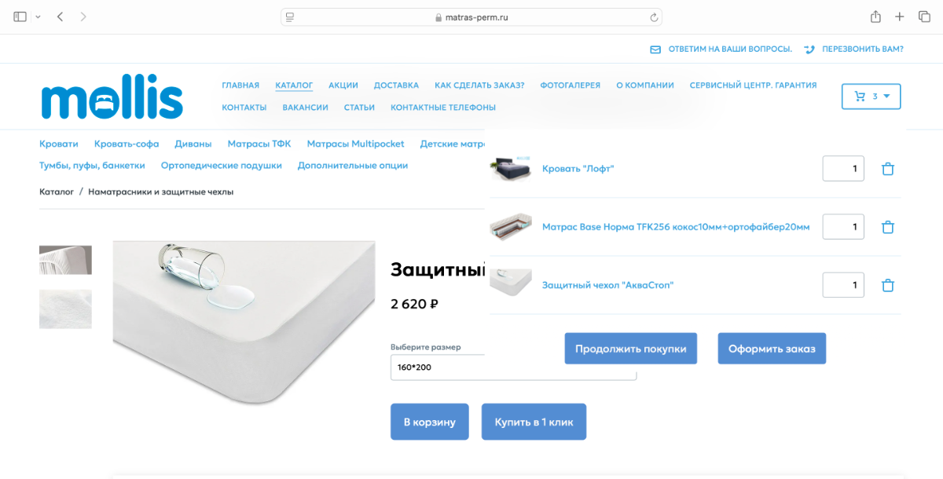Go to ДОСТАВКА in the top menu
This screenshot has height=479, width=943.
tap(396, 85)
